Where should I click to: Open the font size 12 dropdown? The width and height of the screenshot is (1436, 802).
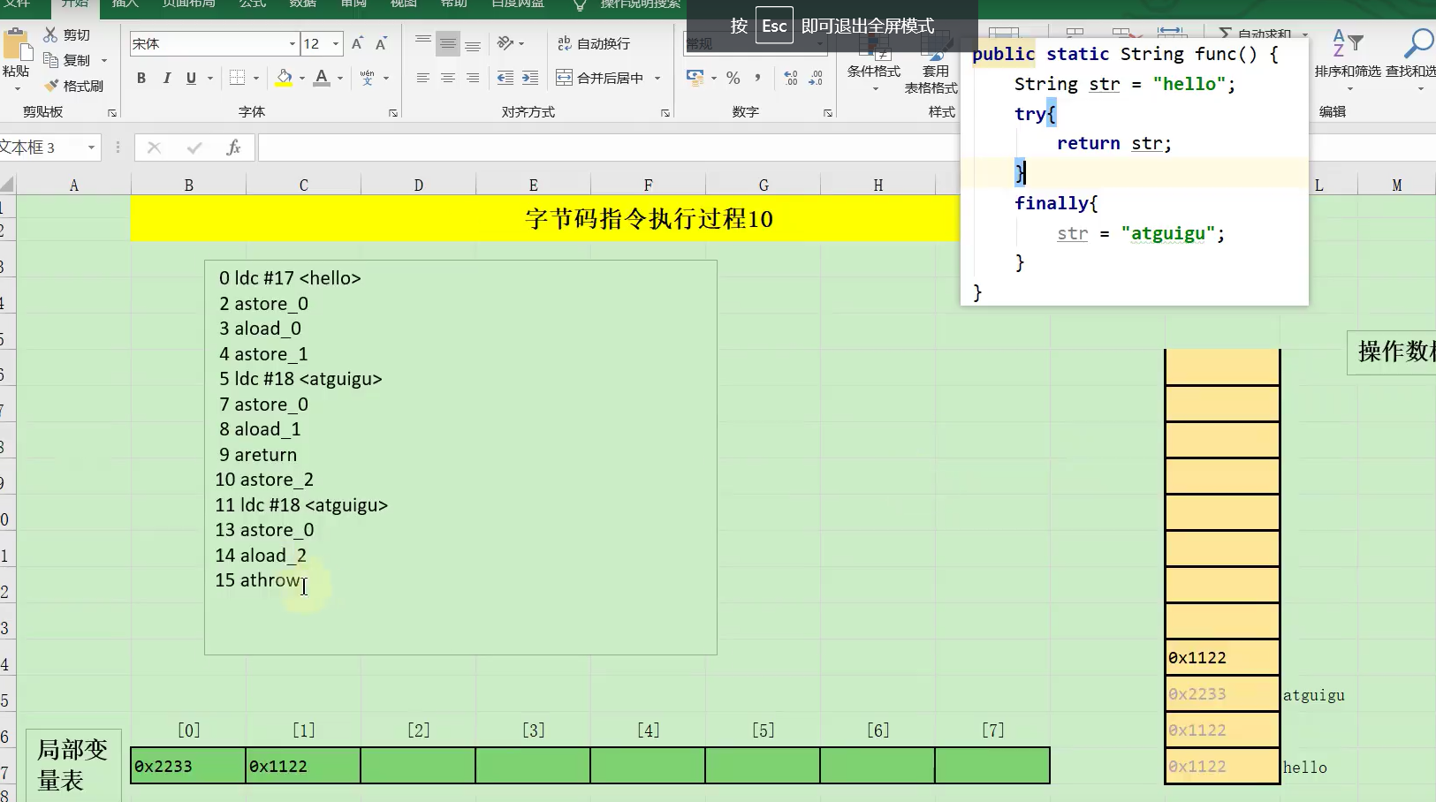click(x=336, y=43)
